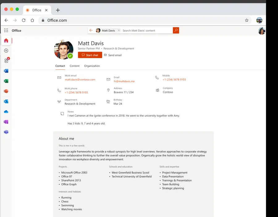Click matt.davis@contoso.com work email link
This screenshot has height=217, width=278.
pyautogui.click(x=80, y=79)
